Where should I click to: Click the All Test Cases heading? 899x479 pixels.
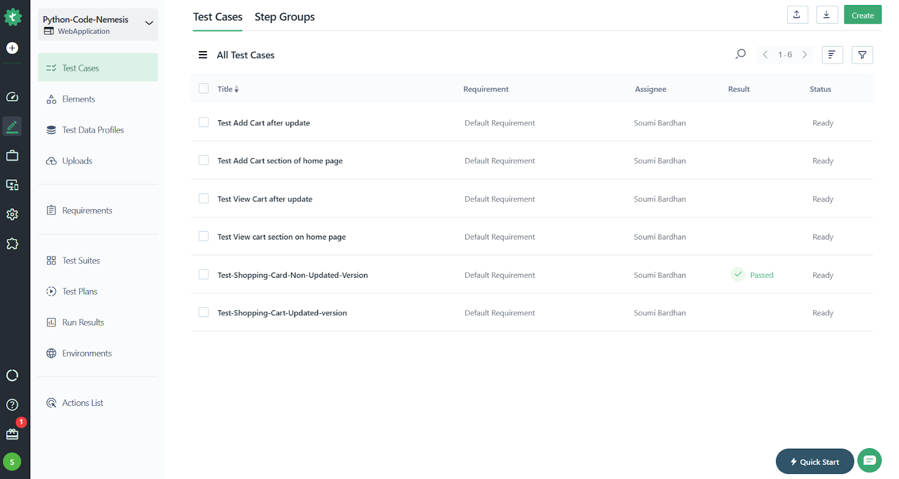(246, 55)
